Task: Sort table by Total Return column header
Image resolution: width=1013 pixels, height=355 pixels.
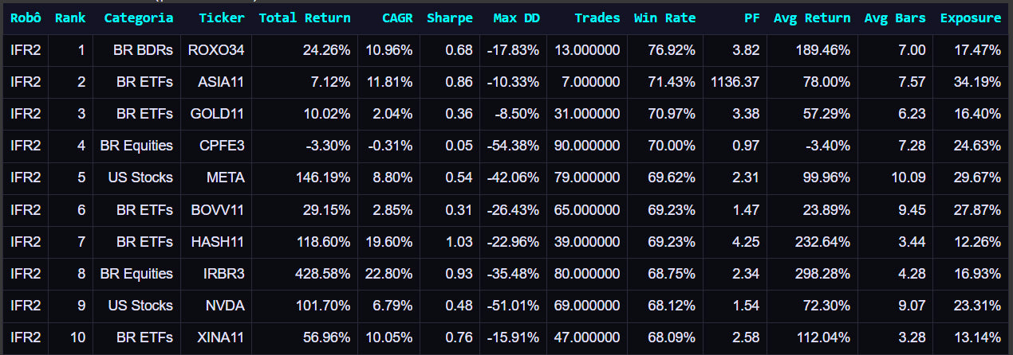Action: click(305, 18)
